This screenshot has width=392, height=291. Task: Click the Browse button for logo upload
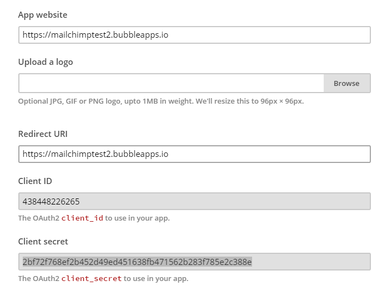point(347,83)
